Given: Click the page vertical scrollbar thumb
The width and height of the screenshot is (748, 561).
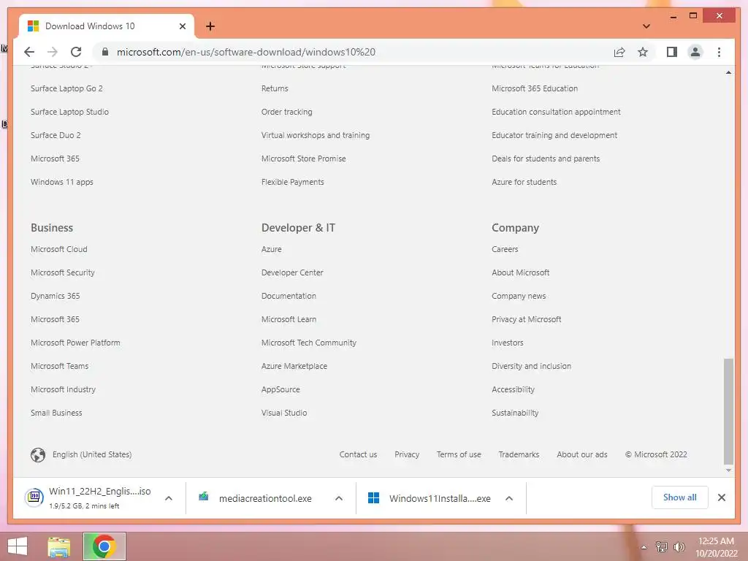Looking at the screenshot, I should 728,411.
